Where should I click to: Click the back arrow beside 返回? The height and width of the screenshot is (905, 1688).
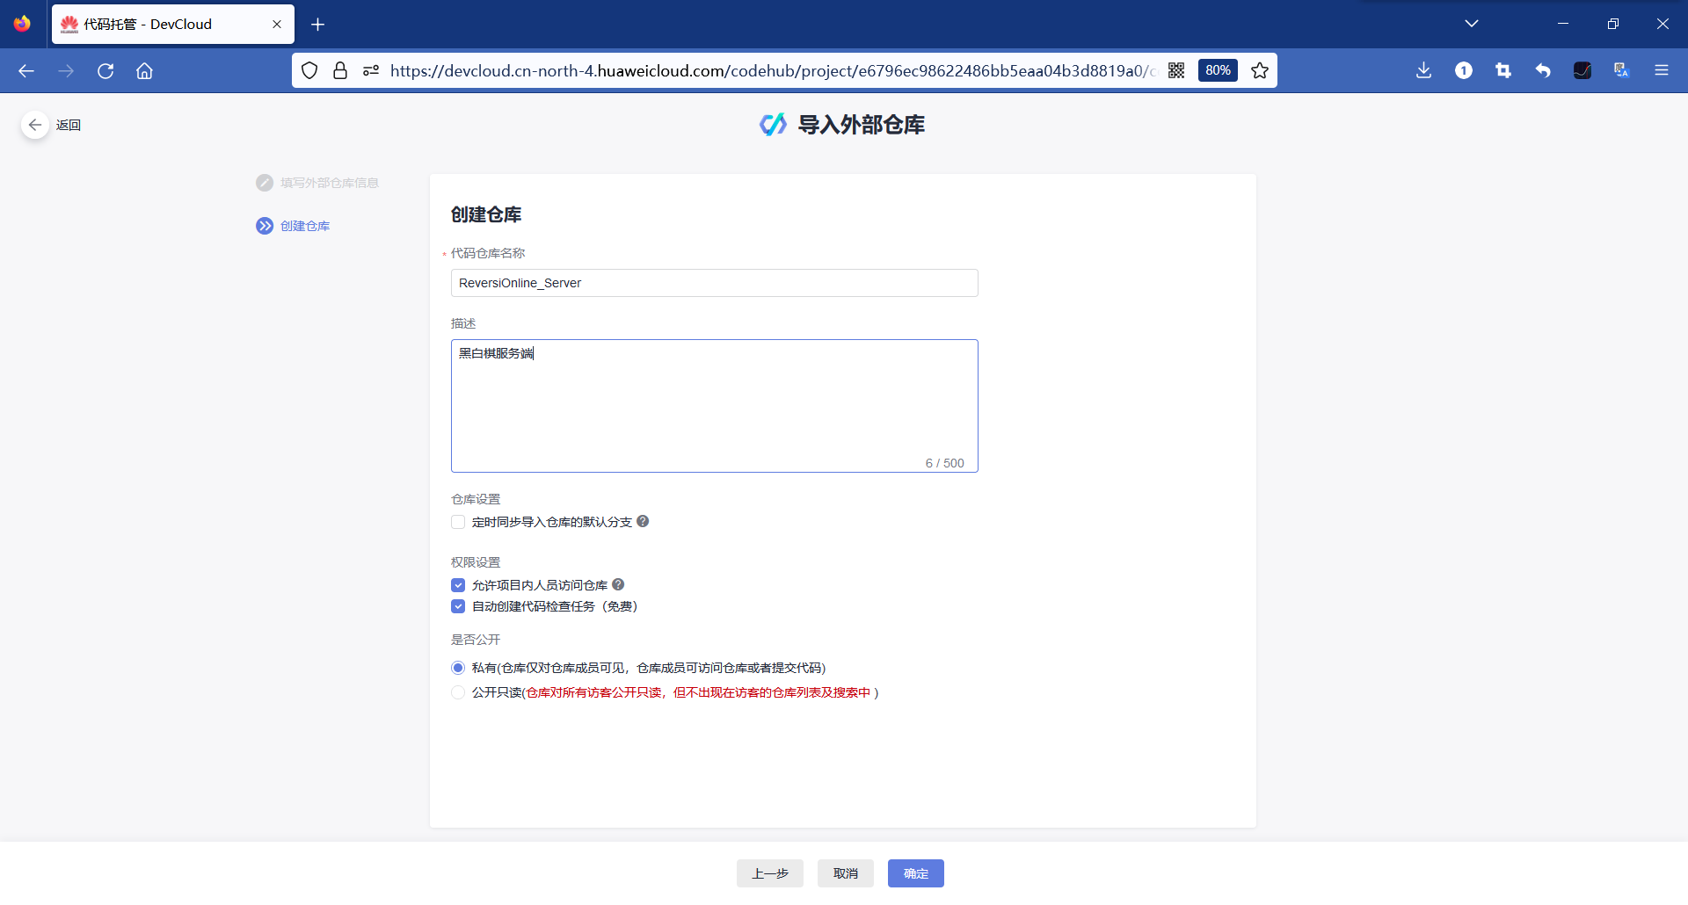point(35,125)
